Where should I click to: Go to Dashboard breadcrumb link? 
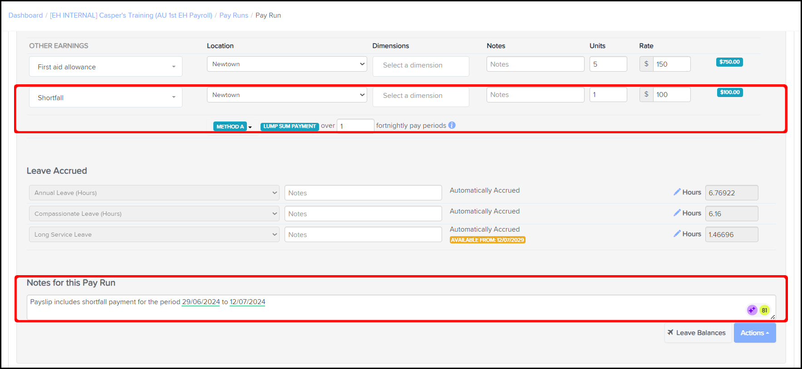(x=25, y=15)
